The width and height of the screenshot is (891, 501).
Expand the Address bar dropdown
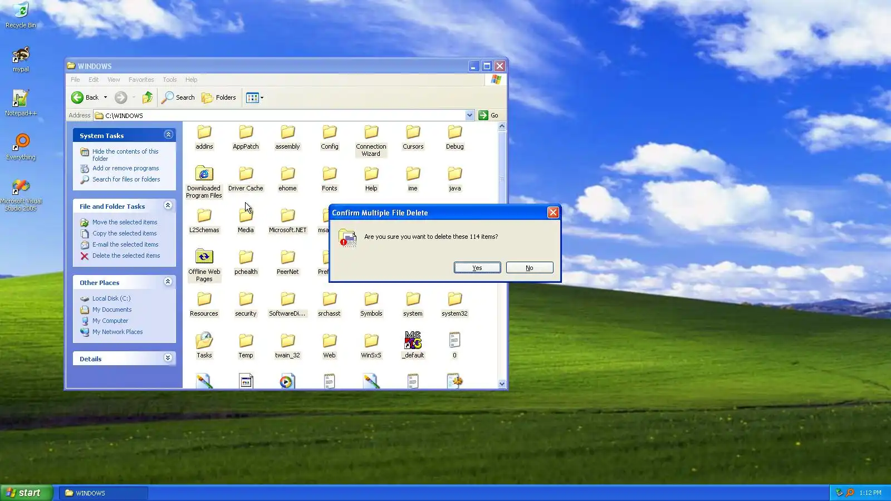(x=469, y=115)
